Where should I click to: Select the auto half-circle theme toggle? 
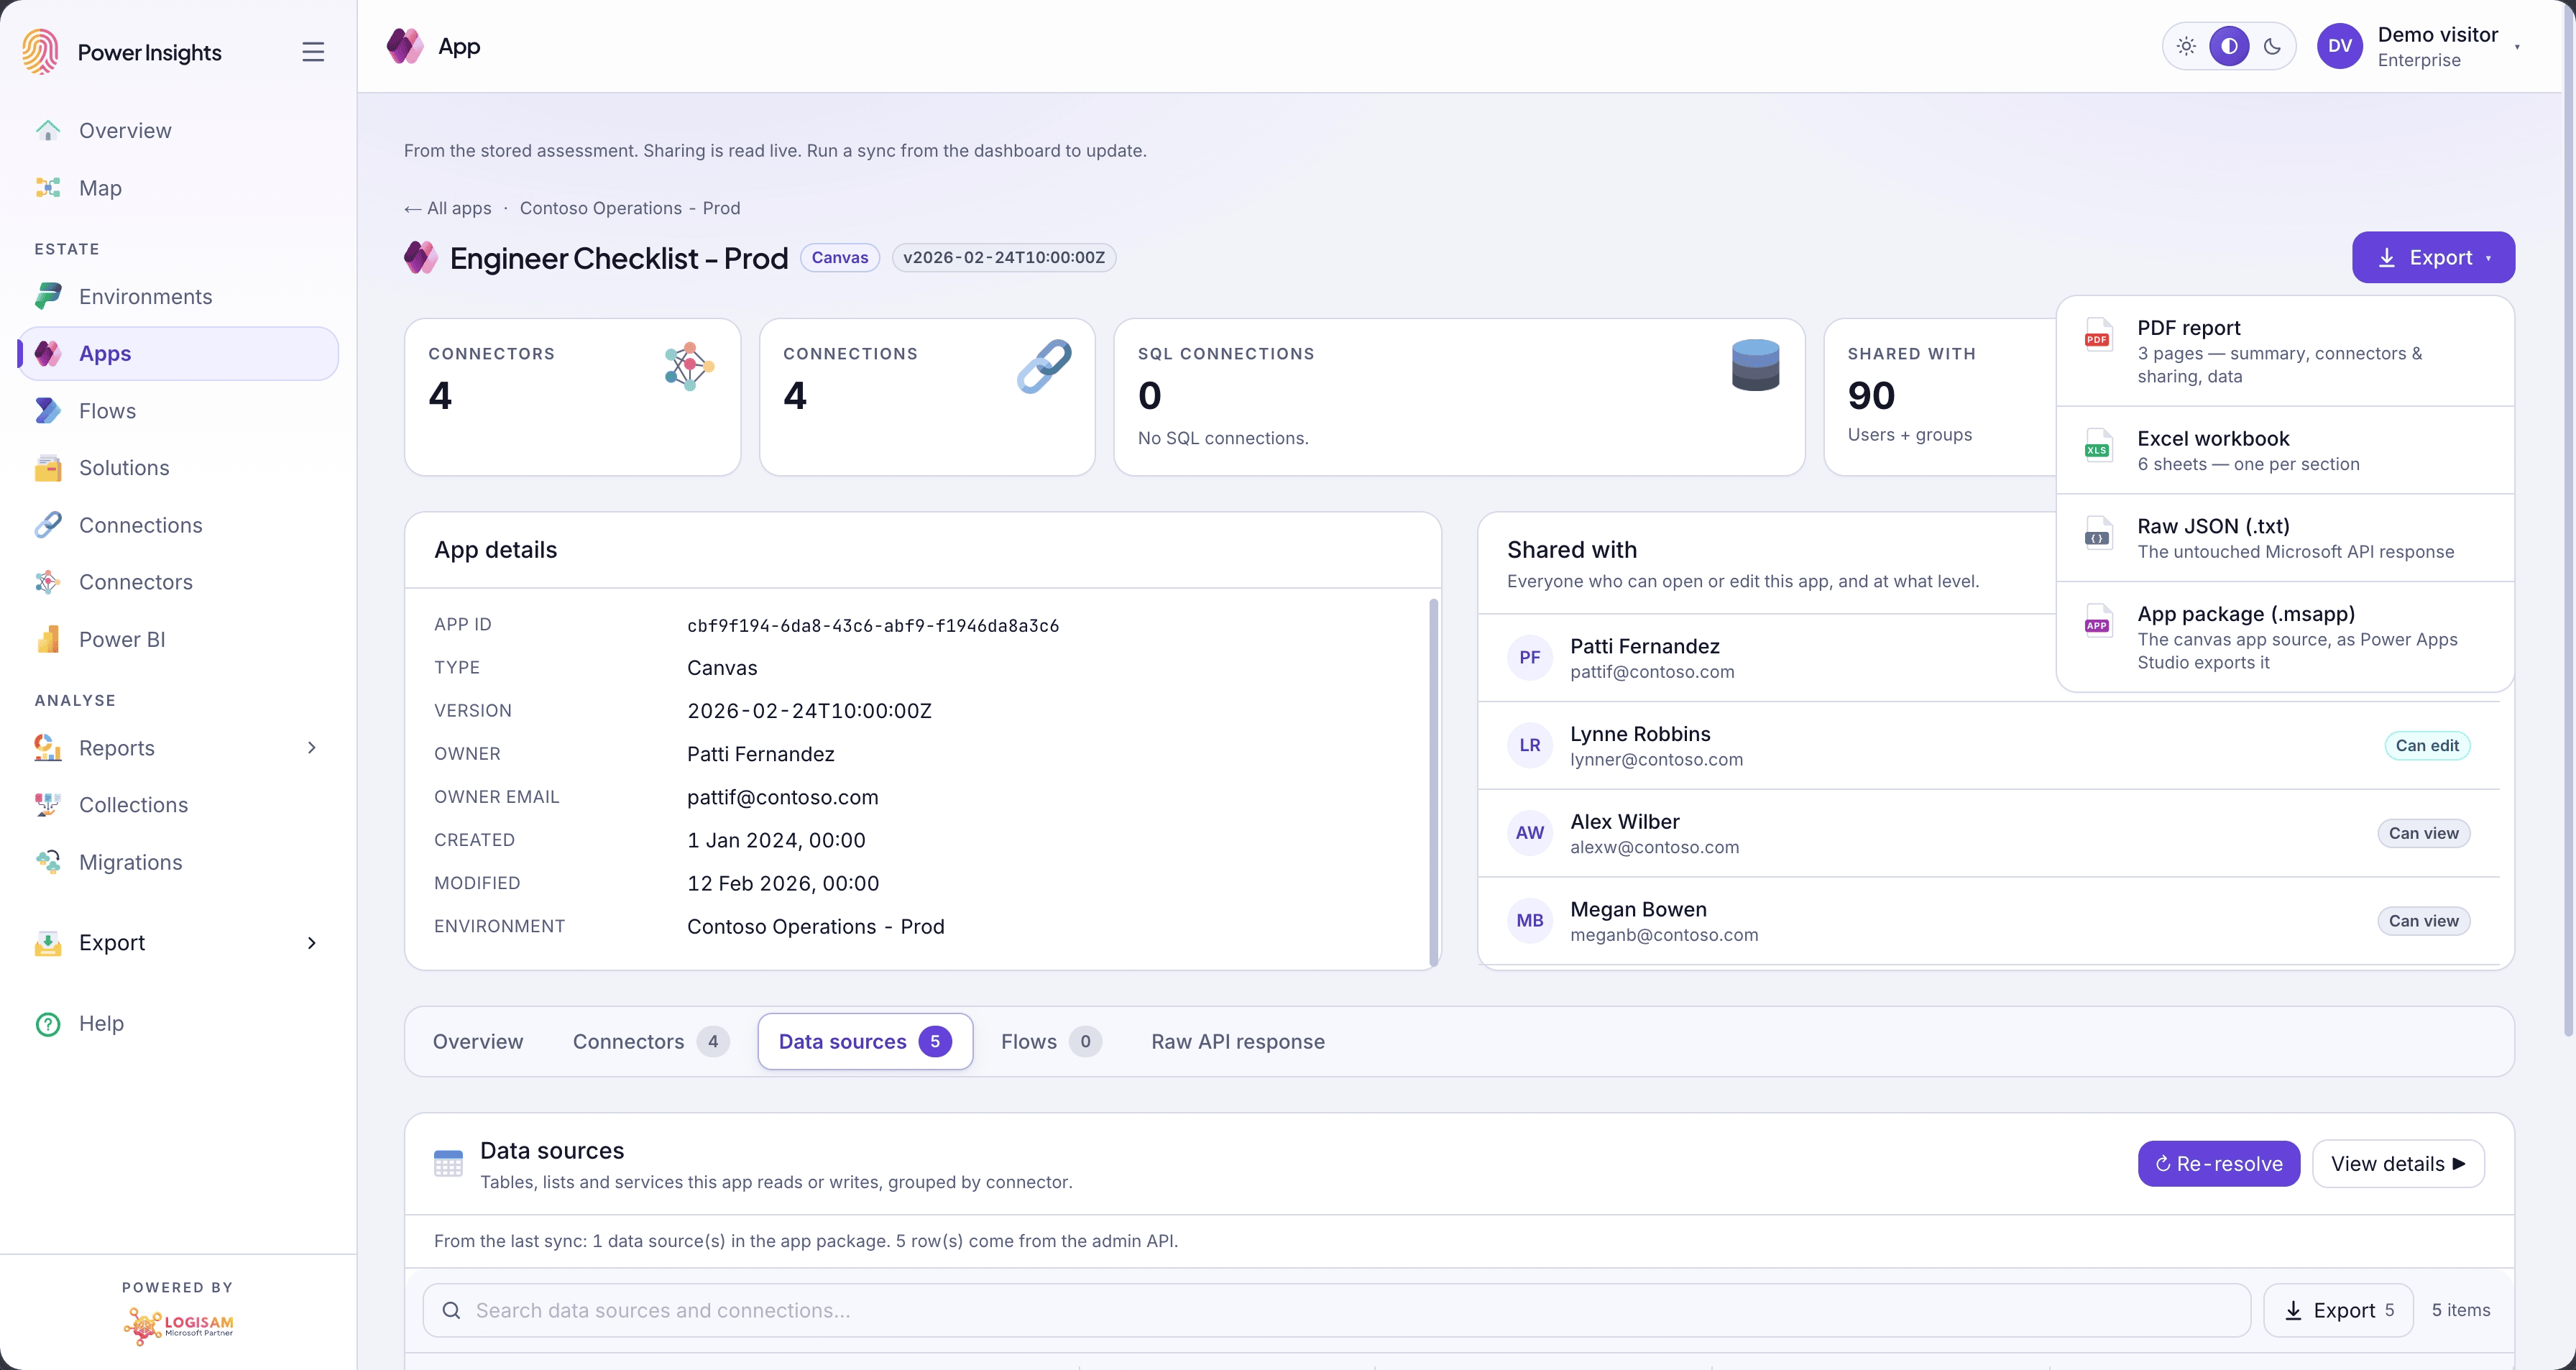tap(2229, 46)
